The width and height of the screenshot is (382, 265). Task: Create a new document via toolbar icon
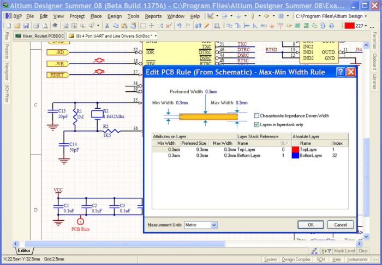point(9,26)
